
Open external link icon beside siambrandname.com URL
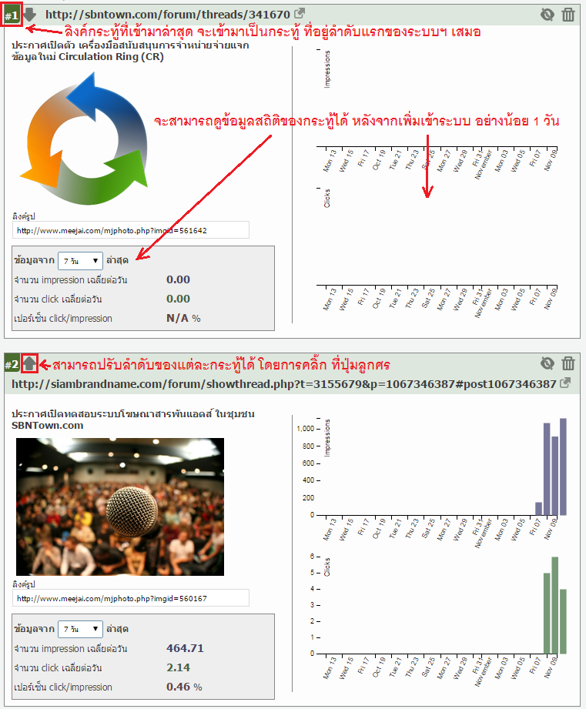[x=566, y=383]
